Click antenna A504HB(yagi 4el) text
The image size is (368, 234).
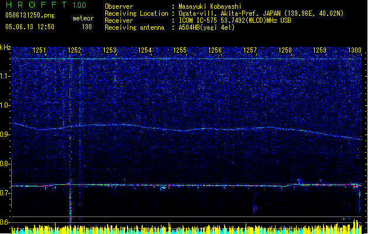[x=207, y=27]
